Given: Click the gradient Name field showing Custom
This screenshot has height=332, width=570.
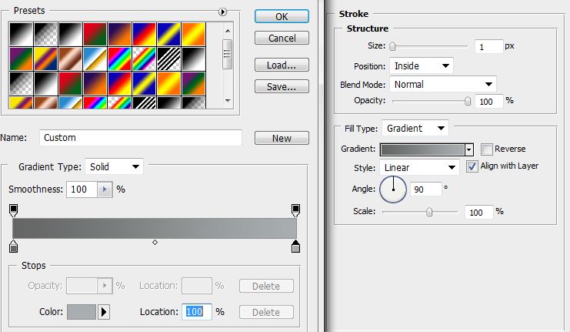Looking at the screenshot, I should (140, 138).
